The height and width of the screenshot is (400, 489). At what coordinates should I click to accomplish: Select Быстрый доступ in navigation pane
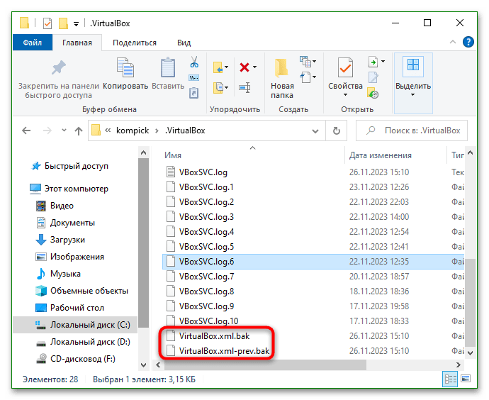point(77,166)
